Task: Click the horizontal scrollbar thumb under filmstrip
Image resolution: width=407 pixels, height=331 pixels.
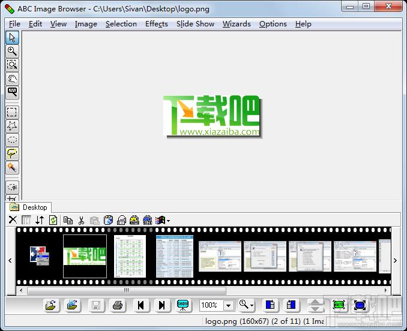Action: [127, 290]
